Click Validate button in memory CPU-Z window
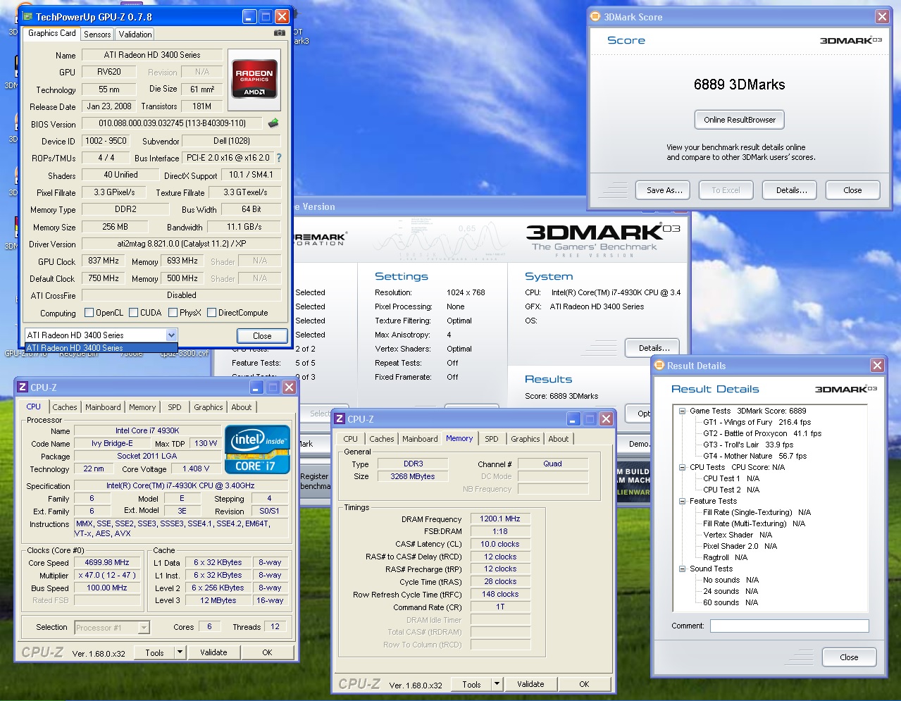The image size is (901, 701). [530, 684]
